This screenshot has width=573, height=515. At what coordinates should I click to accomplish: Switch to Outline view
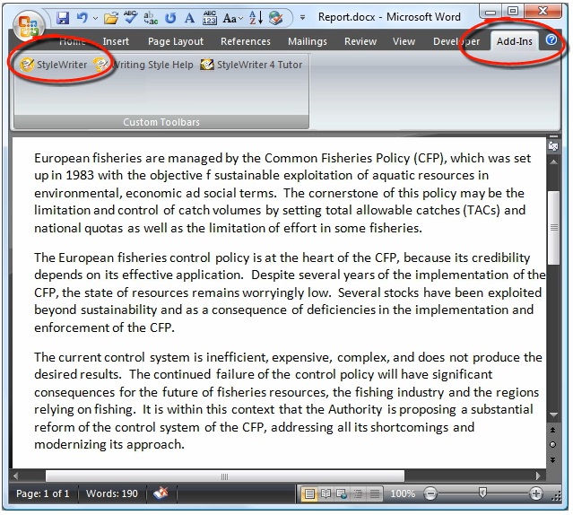pos(358,494)
